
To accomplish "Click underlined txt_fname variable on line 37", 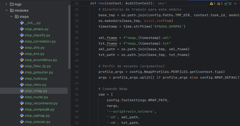I will (x=108, y=44).
